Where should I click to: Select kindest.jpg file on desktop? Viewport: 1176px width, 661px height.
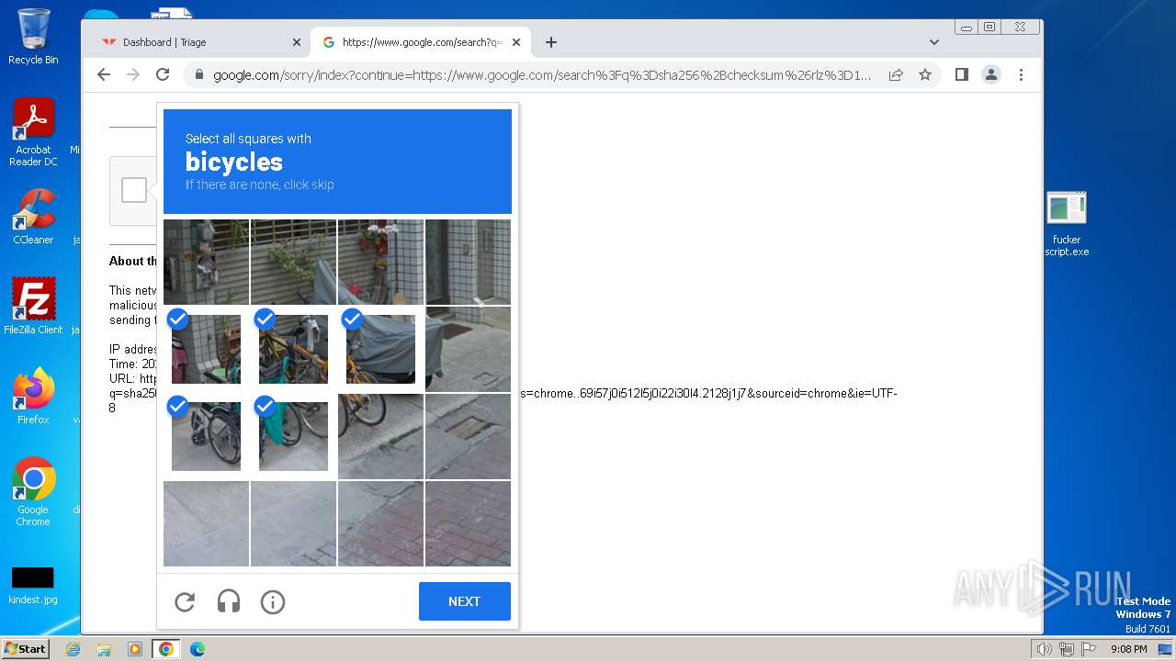(33, 586)
